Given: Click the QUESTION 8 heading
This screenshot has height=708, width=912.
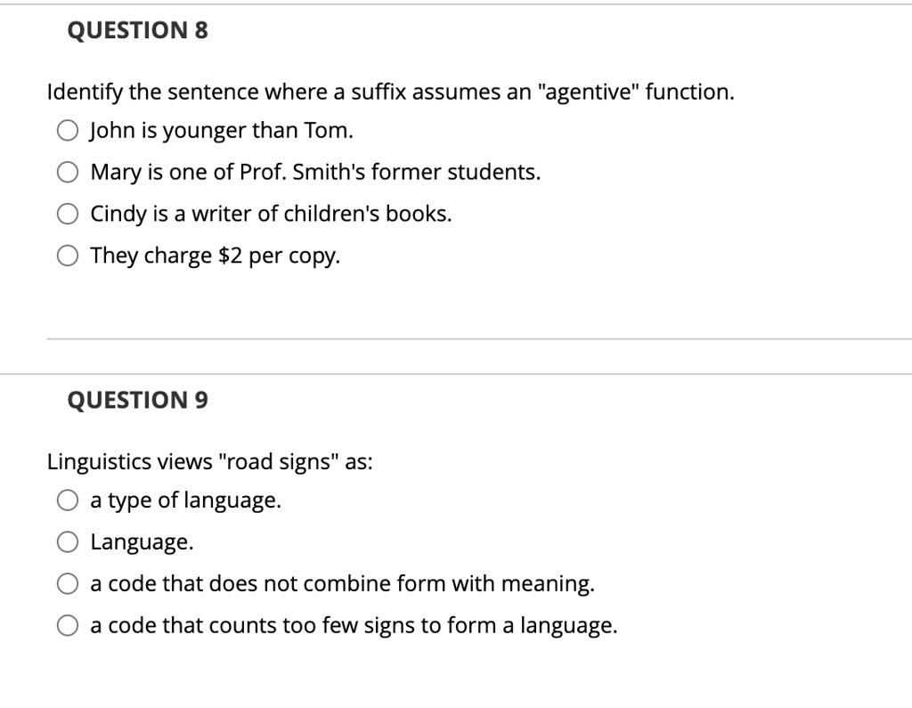Looking at the screenshot, I should click(135, 29).
